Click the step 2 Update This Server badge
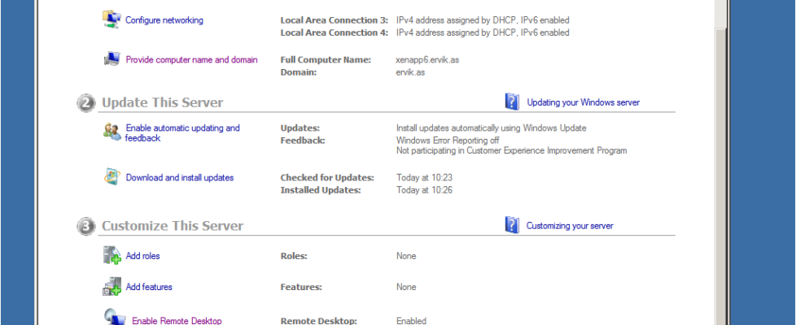The height and width of the screenshot is (325, 796). click(x=85, y=102)
